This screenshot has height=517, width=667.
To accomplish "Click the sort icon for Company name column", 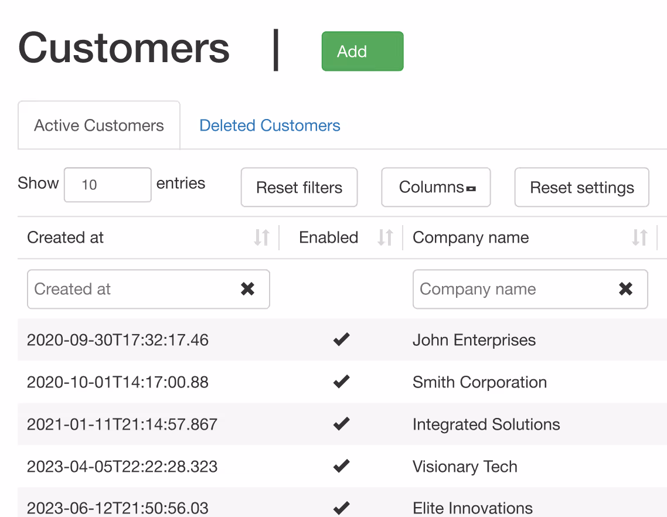I will [x=639, y=237].
